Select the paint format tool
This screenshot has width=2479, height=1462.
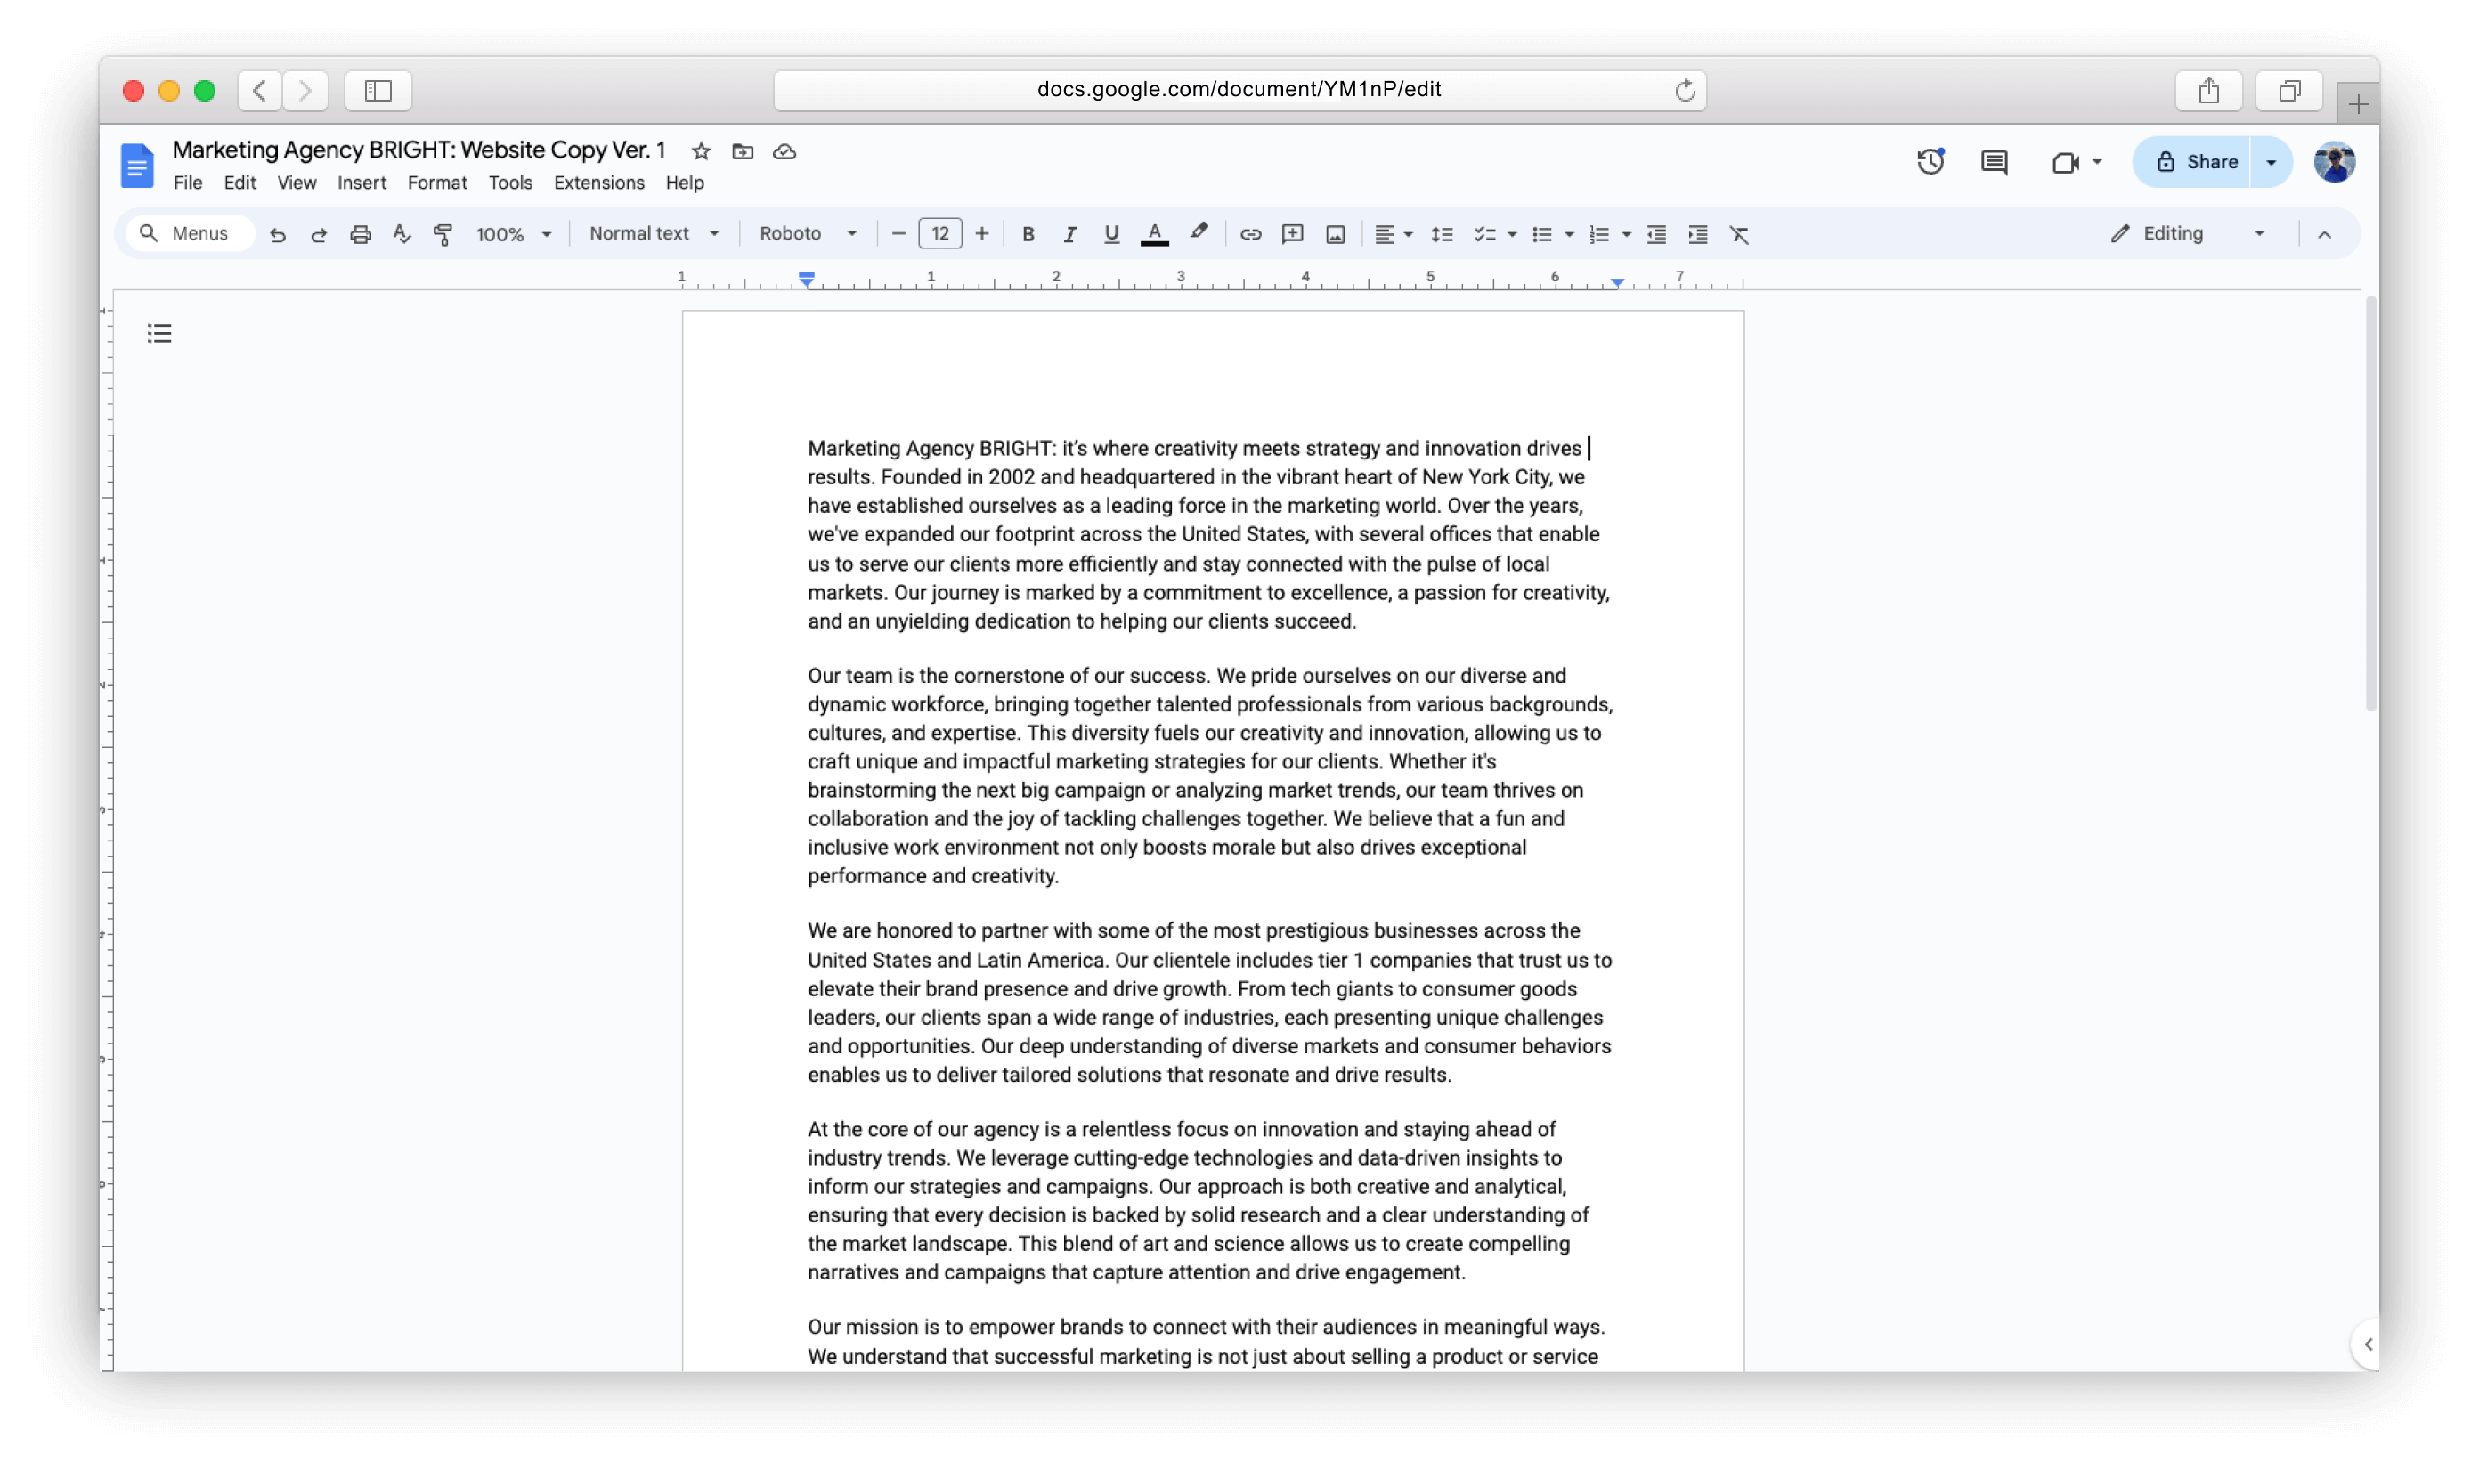point(443,233)
